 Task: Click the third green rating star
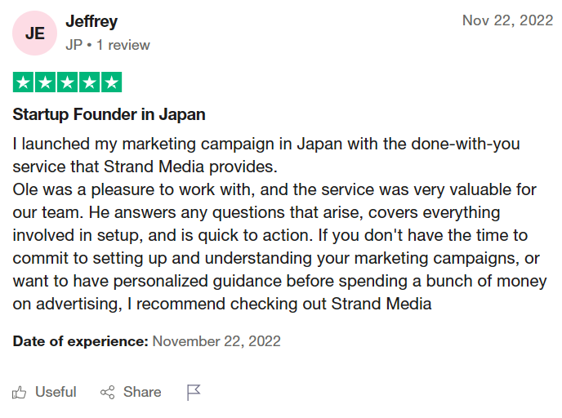pos(67,82)
